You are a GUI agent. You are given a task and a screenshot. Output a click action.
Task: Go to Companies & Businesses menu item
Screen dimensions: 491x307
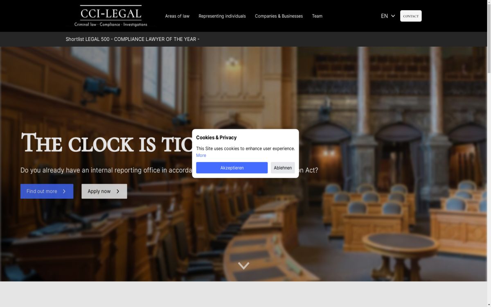279,16
